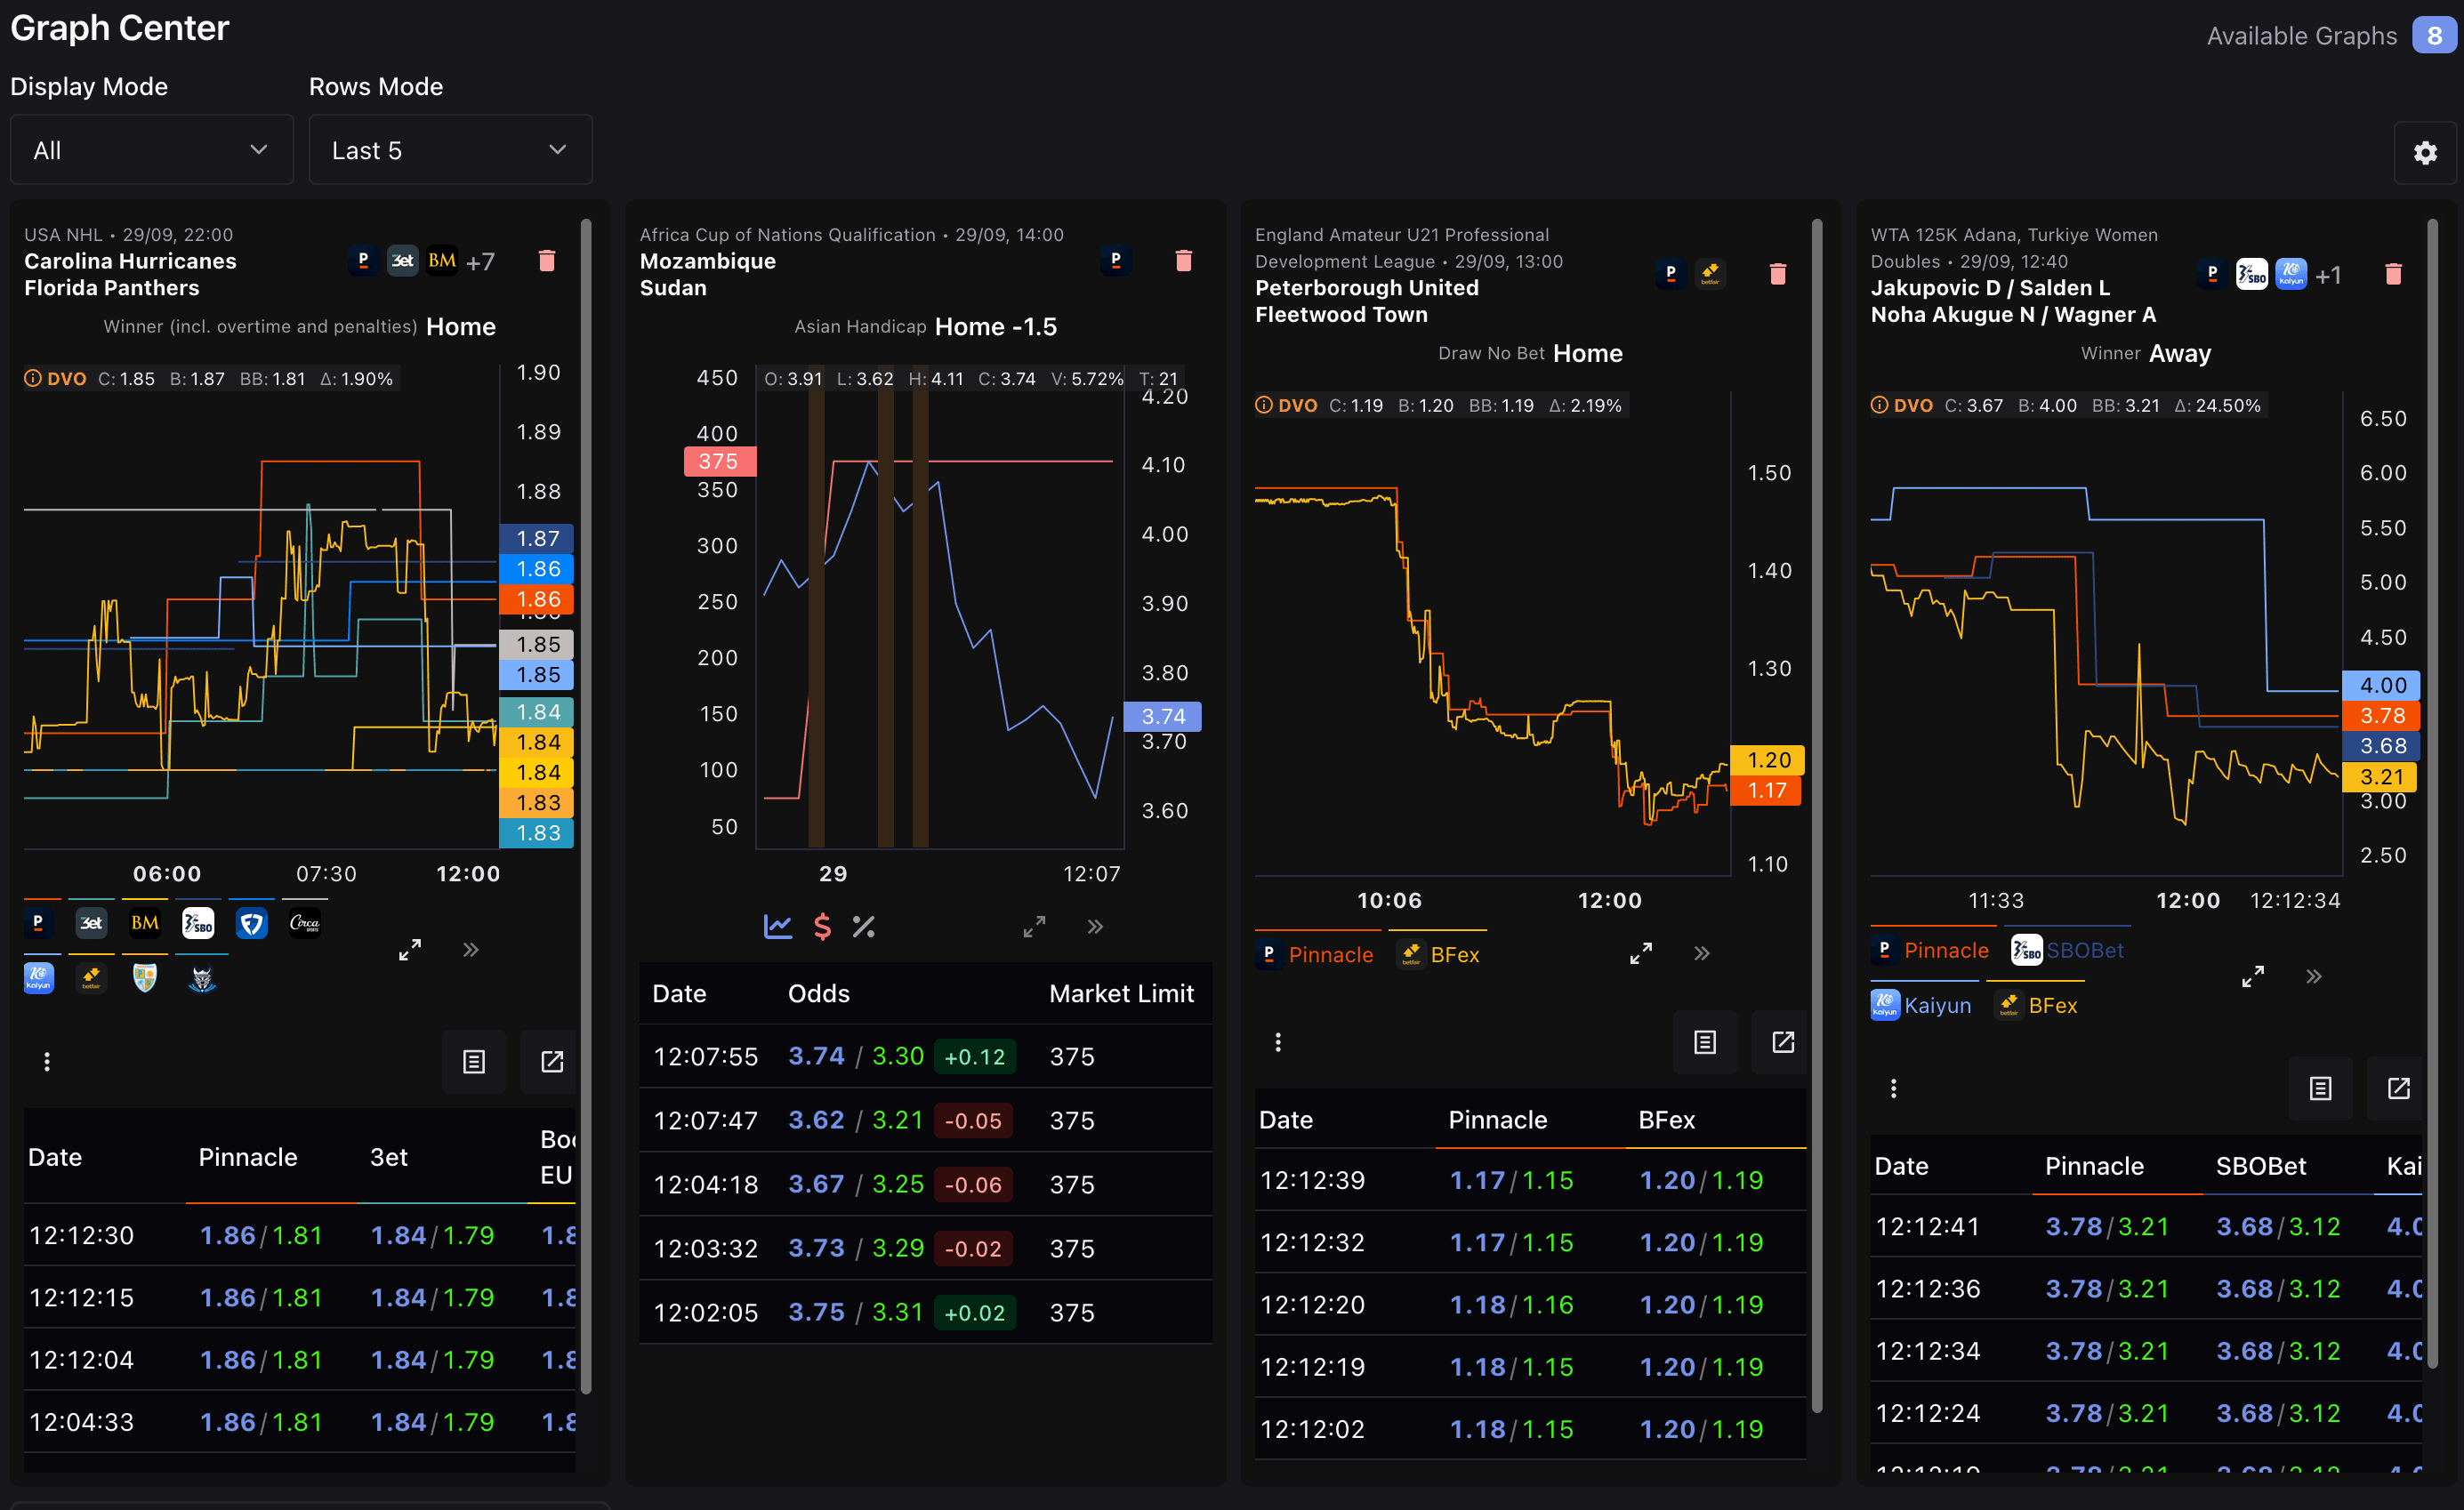Open the three-dot menu on NHL card

click(x=47, y=1061)
